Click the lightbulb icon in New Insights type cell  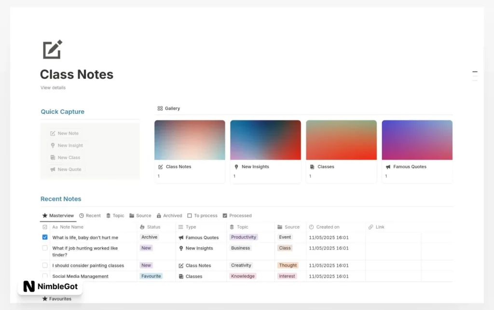pyautogui.click(x=181, y=248)
